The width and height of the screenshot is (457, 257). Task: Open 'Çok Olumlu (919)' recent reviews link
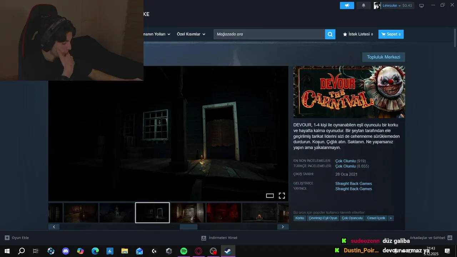pos(350,161)
